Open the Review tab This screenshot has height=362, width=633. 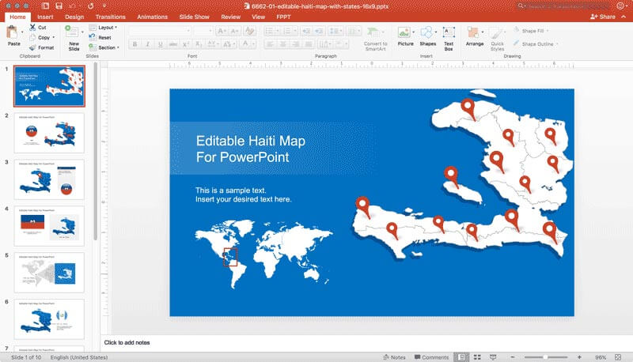point(230,17)
